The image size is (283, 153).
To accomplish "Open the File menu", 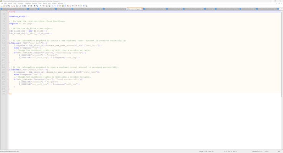I will tap(2, 3).
